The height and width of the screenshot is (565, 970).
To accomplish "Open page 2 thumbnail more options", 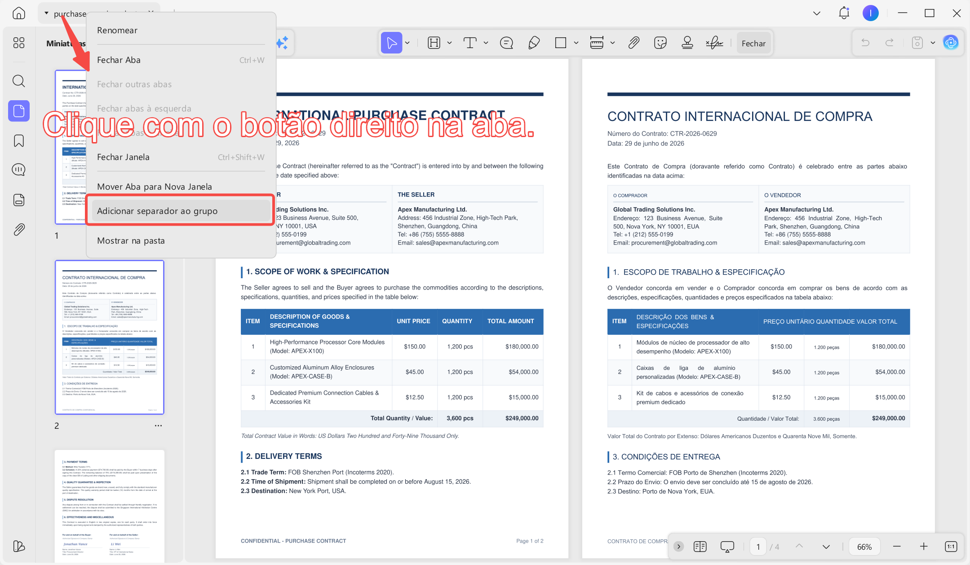I will click(x=158, y=426).
